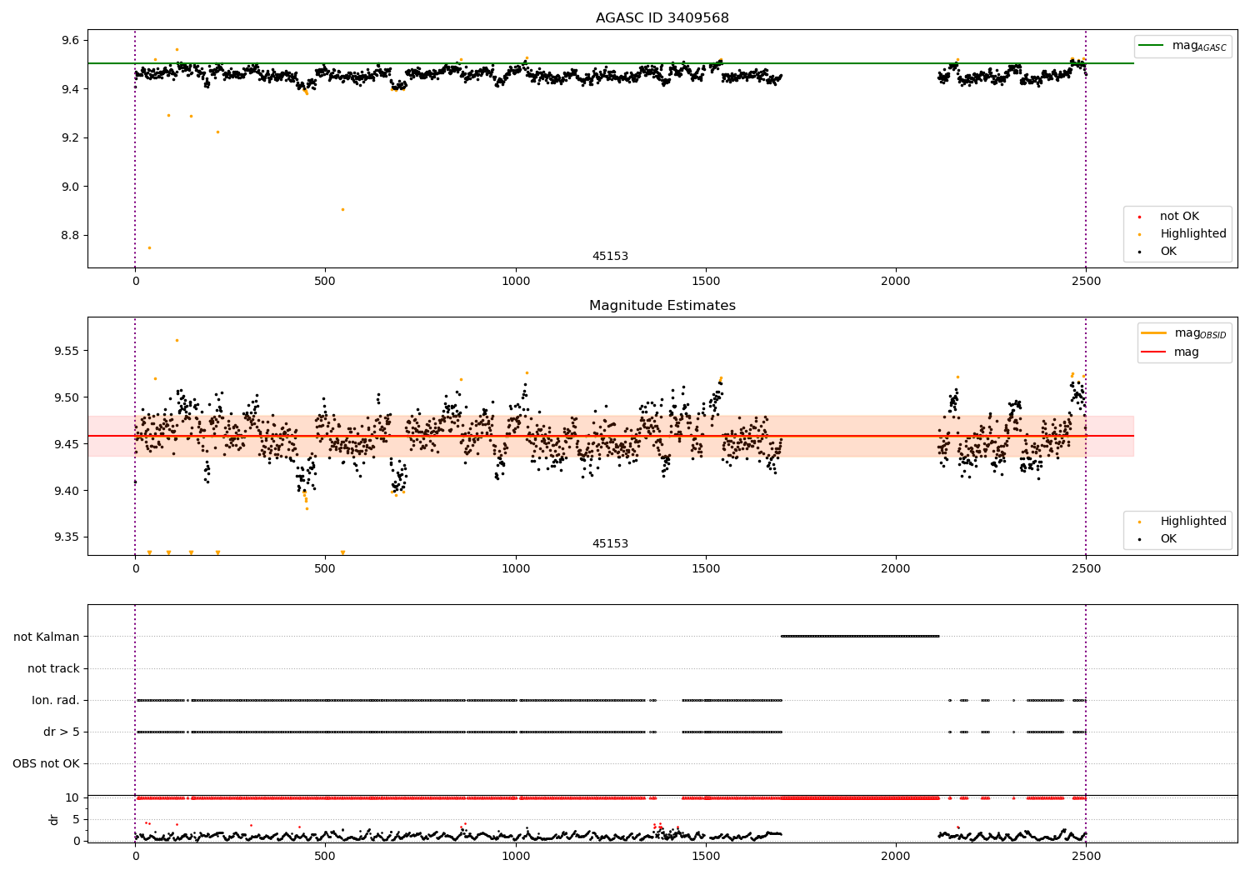Click the "not Kalman" row label
Viewport: 1250px width, 875px height.
pos(47,637)
